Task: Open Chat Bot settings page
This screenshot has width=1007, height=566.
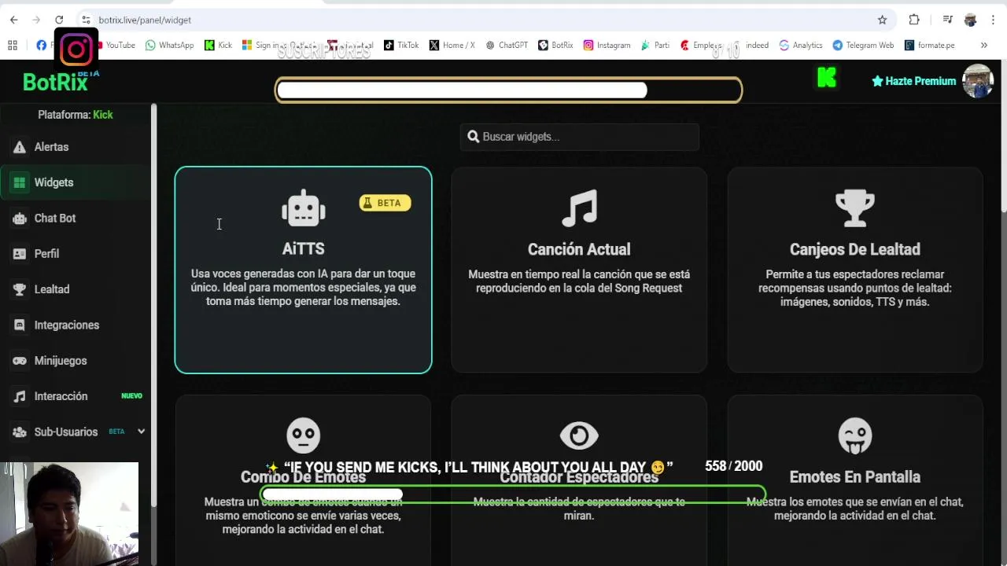Action: (x=76, y=218)
